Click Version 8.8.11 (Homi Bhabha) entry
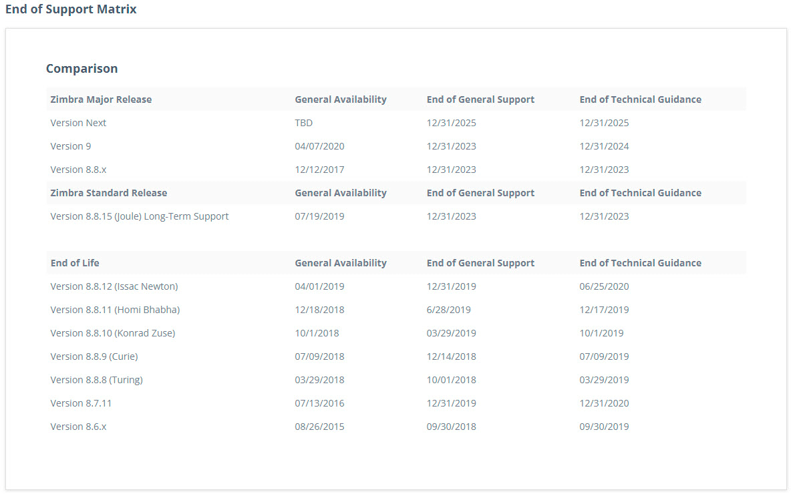Image resolution: width=795 pixels, height=494 pixels. 115,310
